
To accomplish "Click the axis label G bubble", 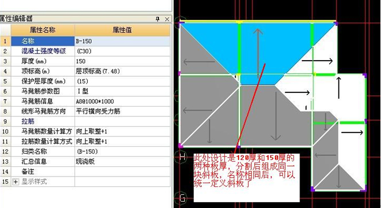I will pyautogui.click(x=182, y=198).
